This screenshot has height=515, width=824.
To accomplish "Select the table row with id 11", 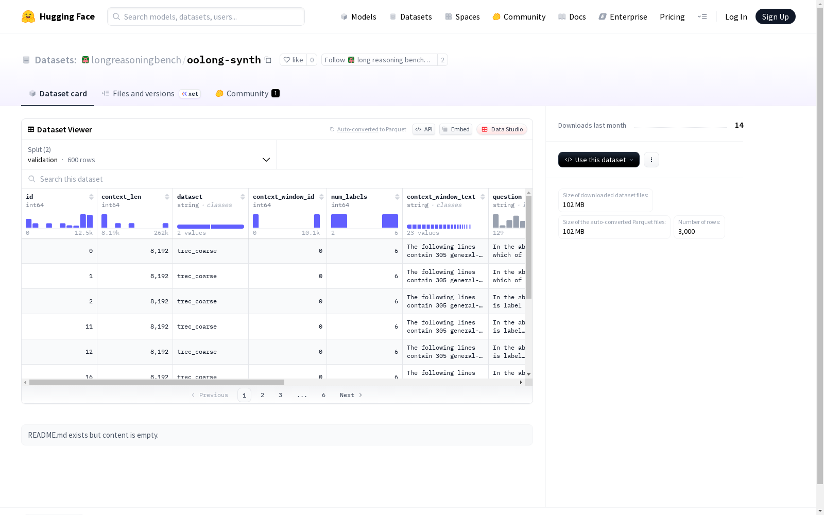I will pos(273,327).
